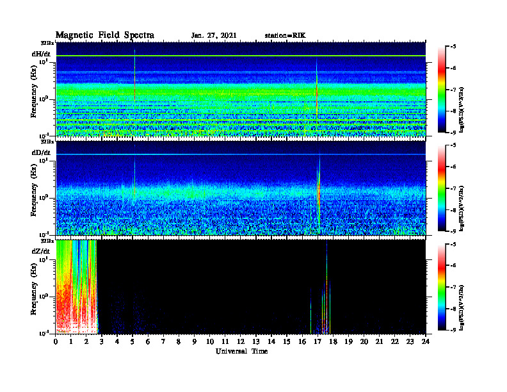Viewport: 507px width, 392px height.
Task: Select the dZ/dt panel label
Action: [41, 251]
